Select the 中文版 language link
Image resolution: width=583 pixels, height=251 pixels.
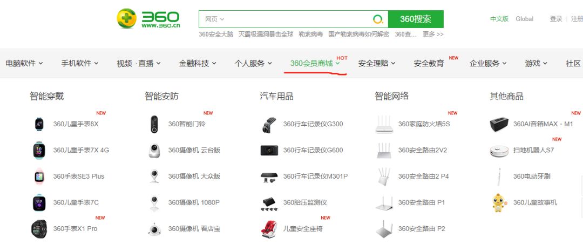coord(499,19)
